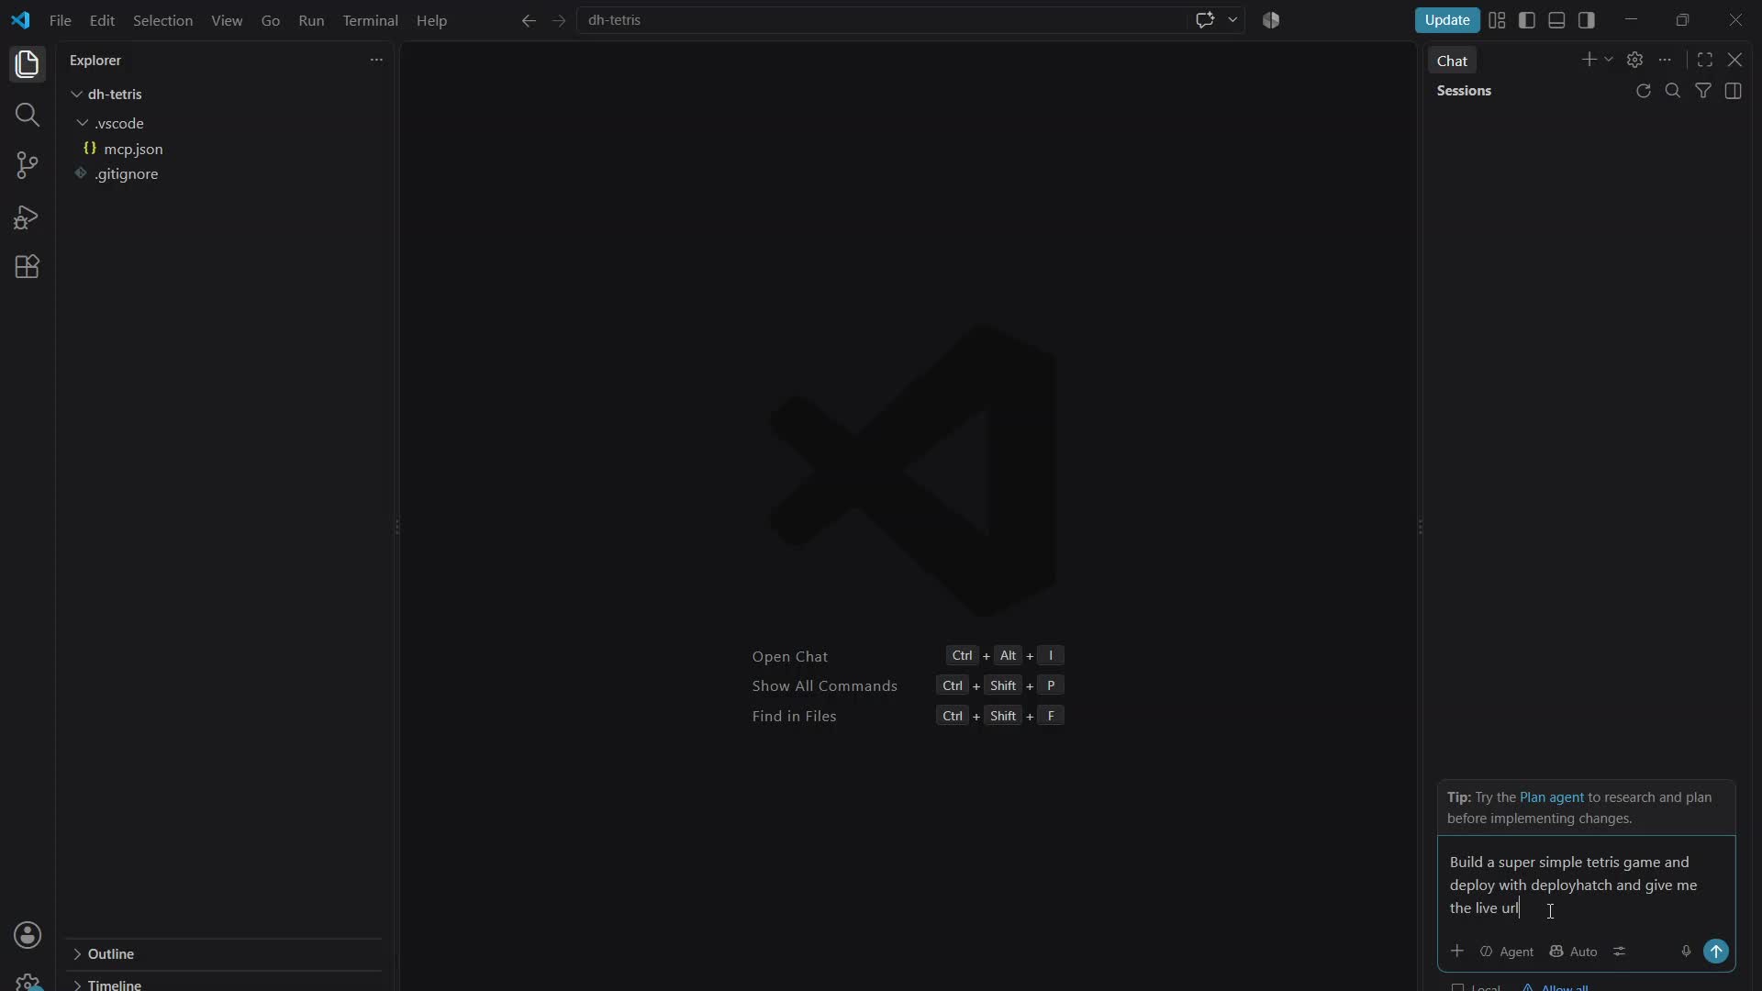Filter the chat Sessions

click(1703, 91)
